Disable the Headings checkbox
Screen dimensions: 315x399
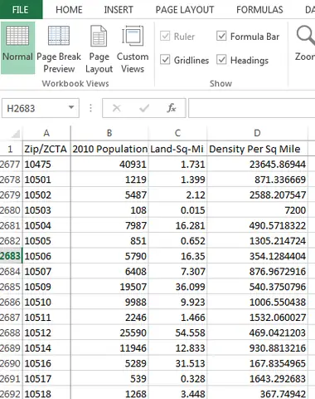pyautogui.click(x=221, y=60)
